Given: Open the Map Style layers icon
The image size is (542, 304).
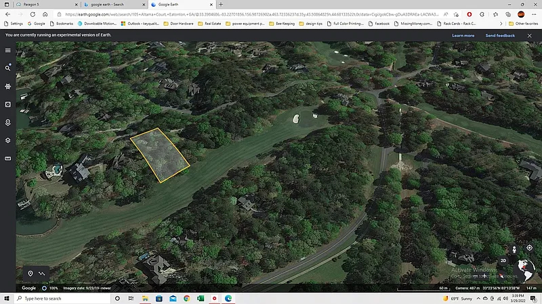Looking at the screenshot, I should [x=8, y=141].
